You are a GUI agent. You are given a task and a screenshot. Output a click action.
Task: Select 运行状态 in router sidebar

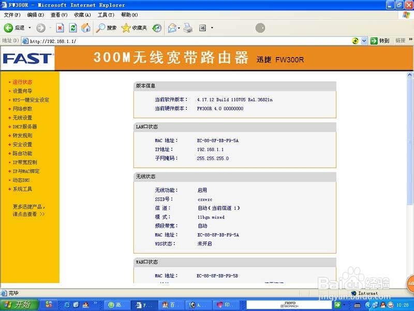pos(22,82)
